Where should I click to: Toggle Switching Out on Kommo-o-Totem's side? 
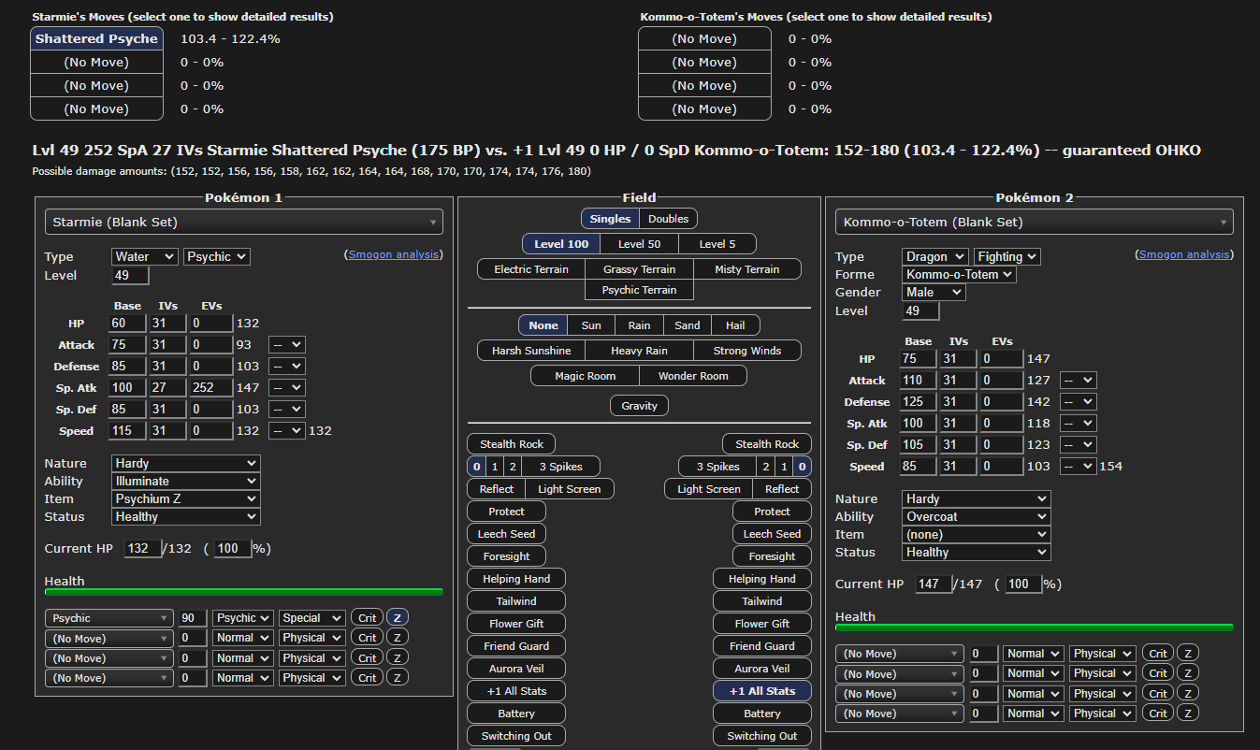[762, 736]
